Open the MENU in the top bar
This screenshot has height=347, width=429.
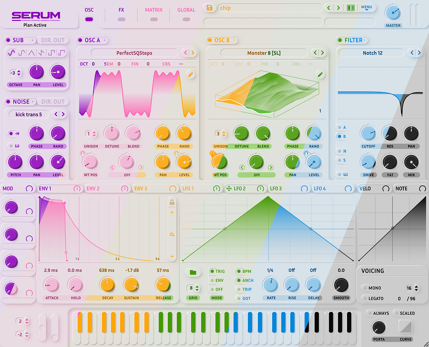tap(367, 8)
